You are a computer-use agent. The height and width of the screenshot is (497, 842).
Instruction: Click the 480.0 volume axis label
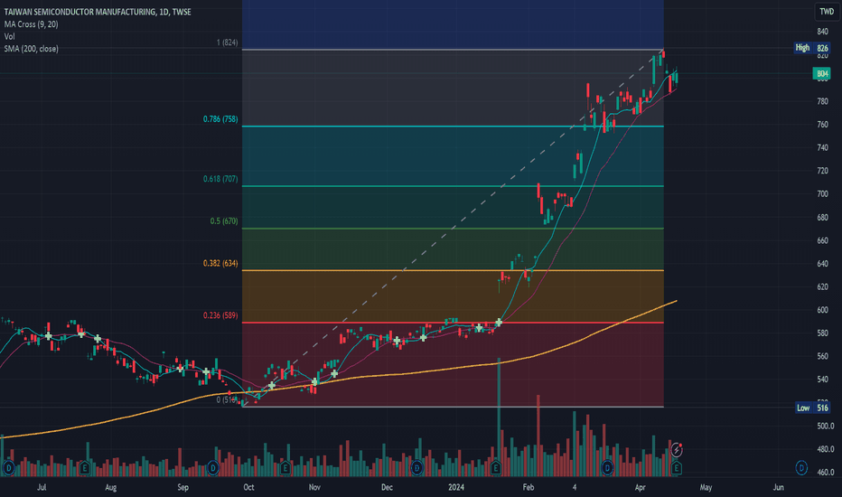825,448
